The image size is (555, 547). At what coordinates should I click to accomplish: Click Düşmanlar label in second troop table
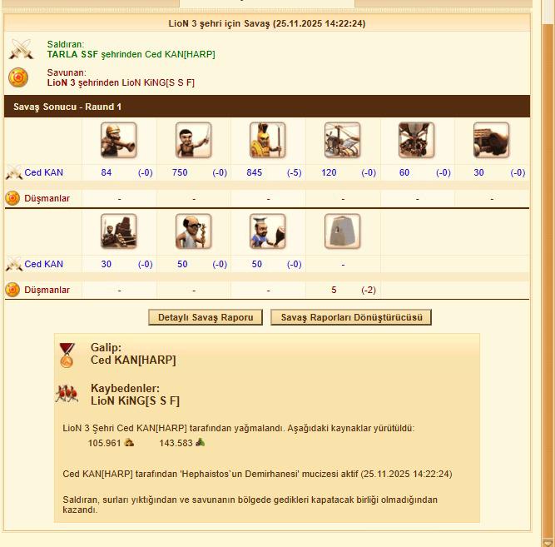click(x=47, y=290)
